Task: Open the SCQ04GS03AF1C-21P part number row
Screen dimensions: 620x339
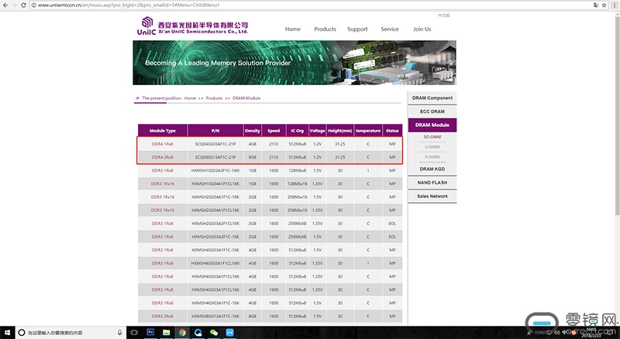Action: pos(216,144)
